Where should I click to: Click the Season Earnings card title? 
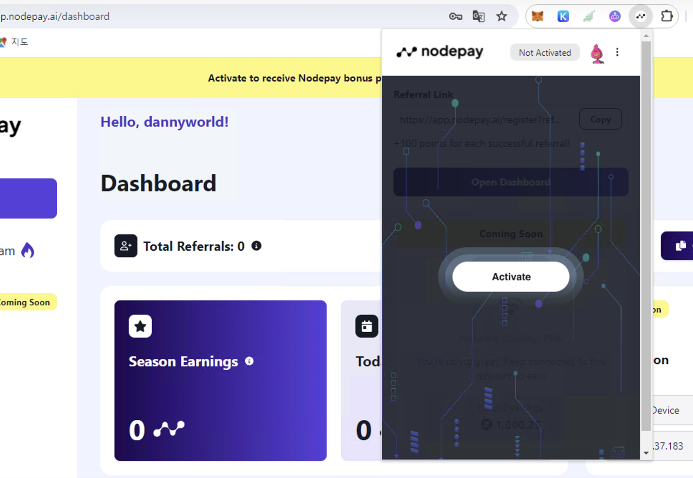(183, 362)
